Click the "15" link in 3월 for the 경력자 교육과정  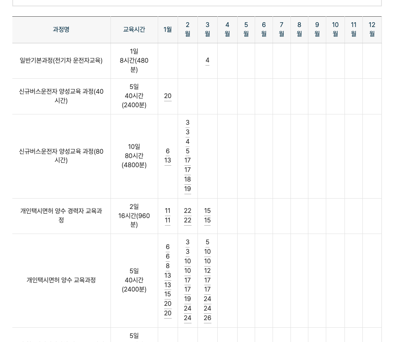207,211
